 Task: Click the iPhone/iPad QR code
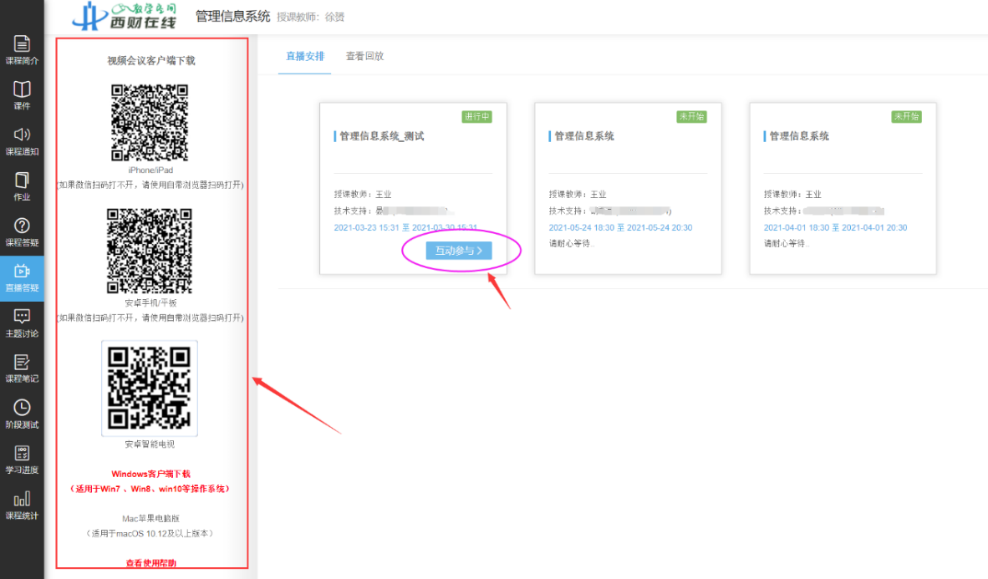[x=150, y=122]
